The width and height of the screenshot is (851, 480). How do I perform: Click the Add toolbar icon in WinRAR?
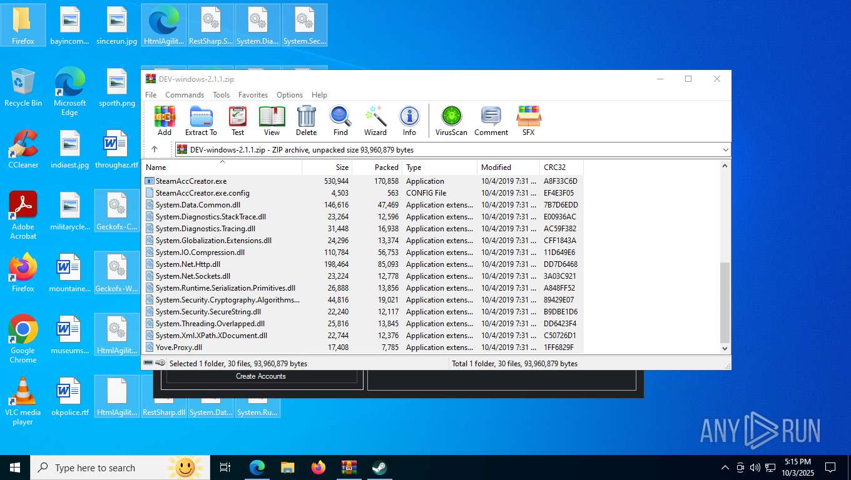(x=165, y=121)
